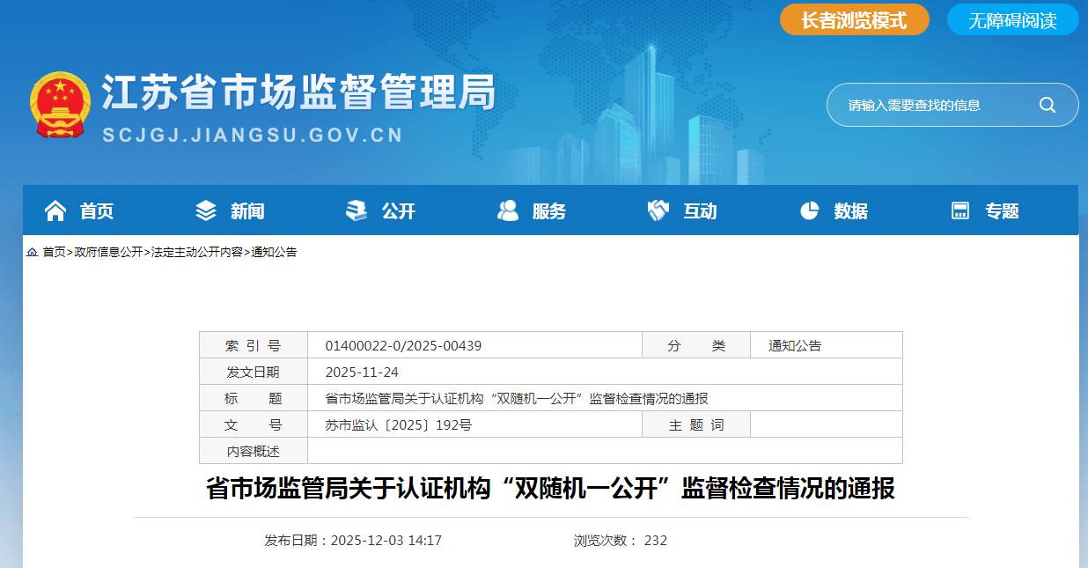Click the home icon in navigation bar
Image resolution: width=1088 pixels, height=568 pixels.
tap(55, 210)
